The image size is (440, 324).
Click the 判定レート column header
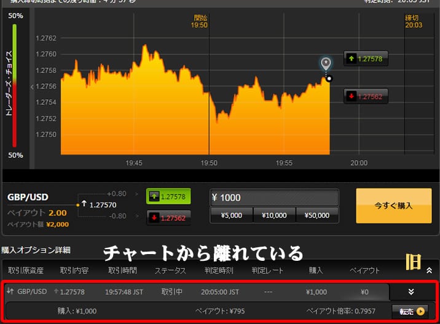pos(267,271)
